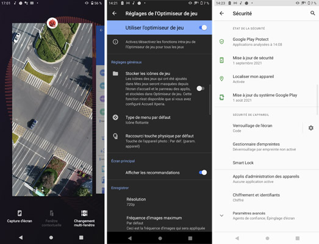Tap the red app icon above recent card
The height and width of the screenshot is (244, 319).
pos(52,23)
